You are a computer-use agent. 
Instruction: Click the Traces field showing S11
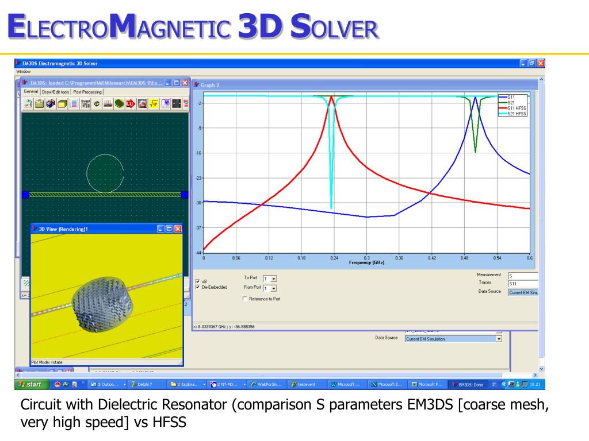523,284
